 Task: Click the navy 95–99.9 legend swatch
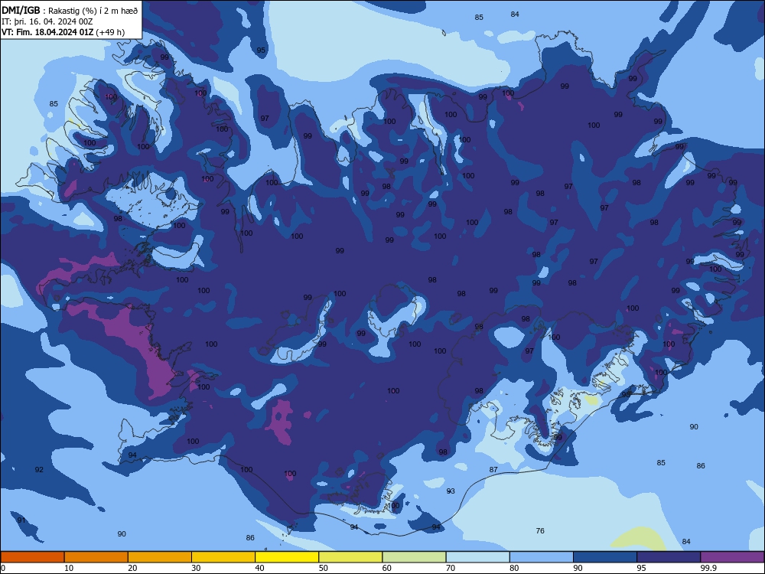pyautogui.click(x=669, y=557)
